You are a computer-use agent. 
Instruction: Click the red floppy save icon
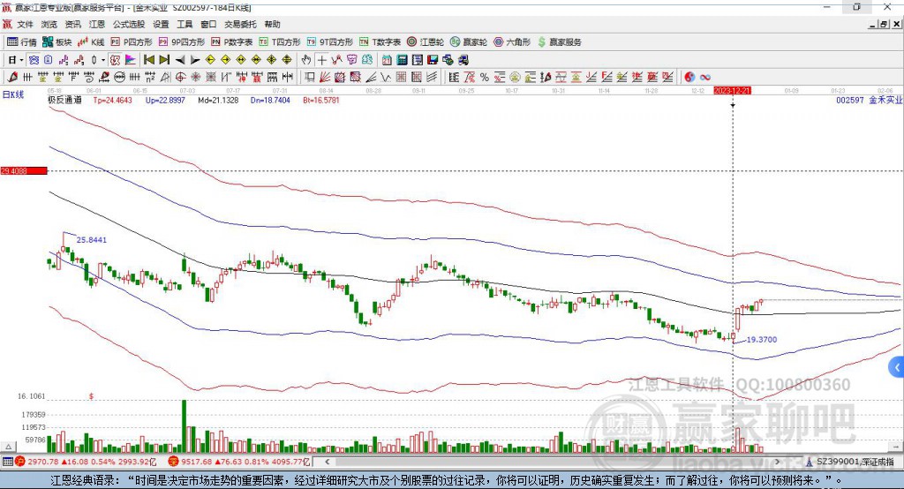(433, 60)
